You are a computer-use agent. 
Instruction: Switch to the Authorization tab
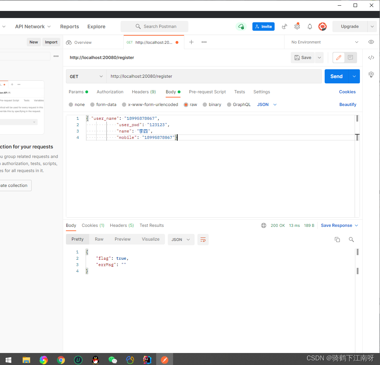pyautogui.click(x=110, y=92)
